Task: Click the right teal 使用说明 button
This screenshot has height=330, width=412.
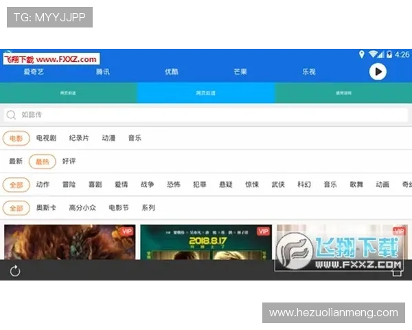Action: [x=343, y=93]
